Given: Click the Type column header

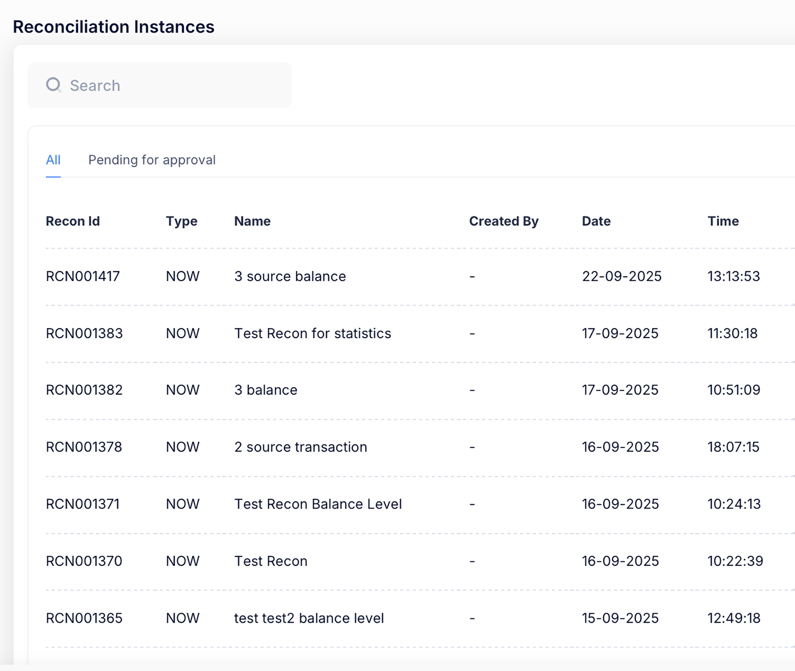Looking at the screenshot, I should coord(181,221).
